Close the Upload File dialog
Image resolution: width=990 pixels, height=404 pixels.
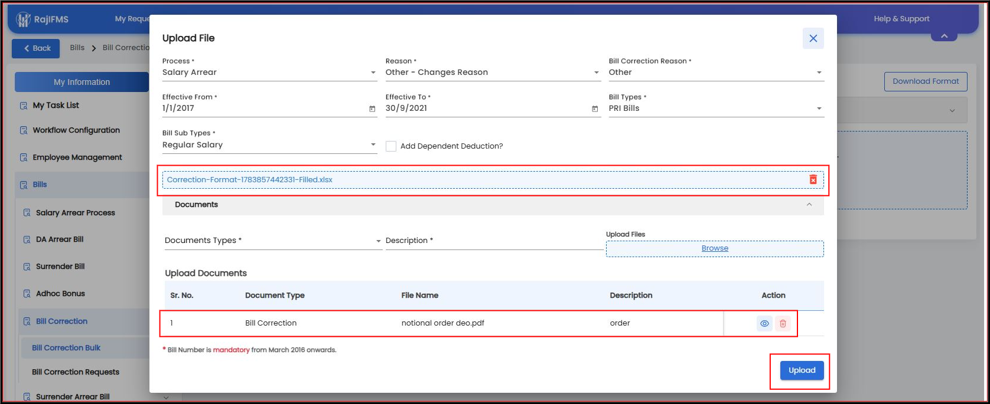click(x=813, y=38)
